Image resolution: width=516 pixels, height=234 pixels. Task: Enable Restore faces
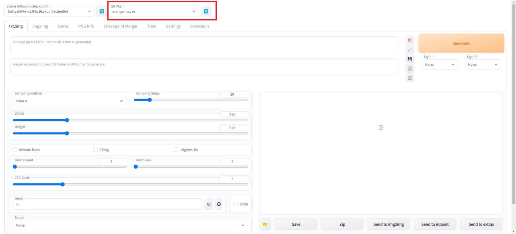(x=14, y=150)
